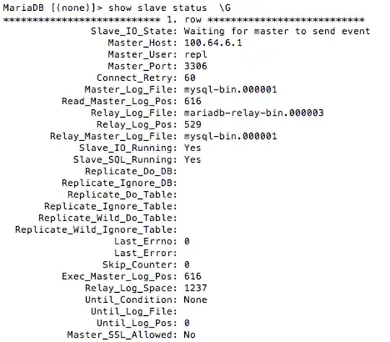Click the Connect_Retry value 60
This screenshot has height=342, width=390.
pos(189,77)
